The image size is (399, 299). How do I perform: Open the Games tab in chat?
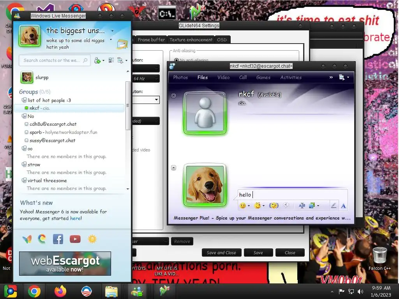coord(263,77)
